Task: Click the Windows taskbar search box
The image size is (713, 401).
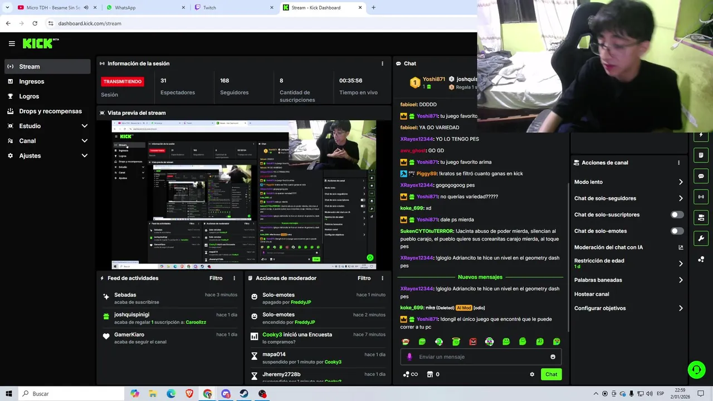Action: (72, 394)
